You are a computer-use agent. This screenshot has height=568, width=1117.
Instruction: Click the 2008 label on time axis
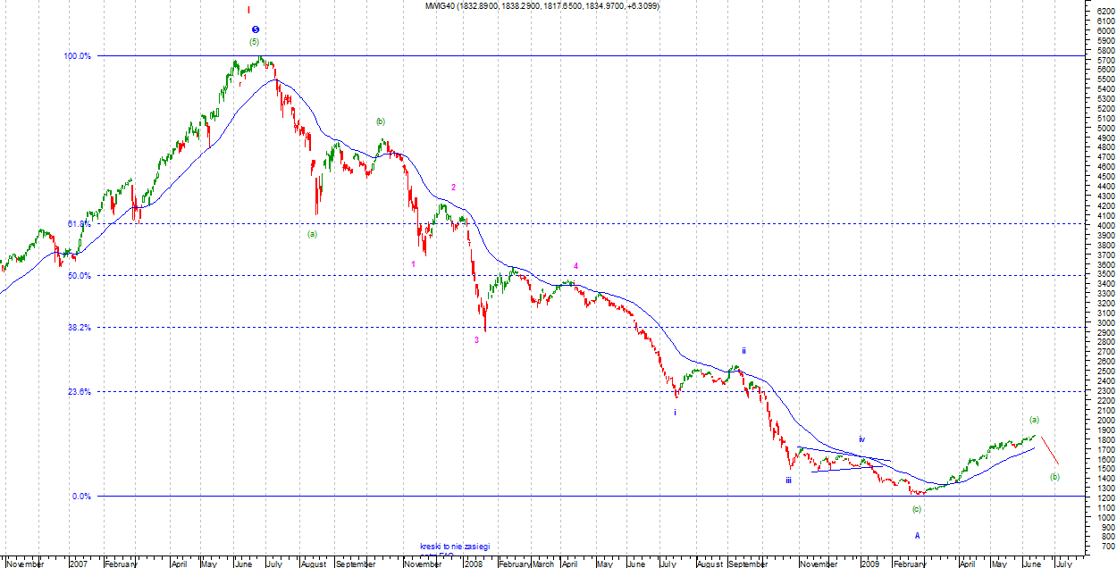tap(474, 564)
